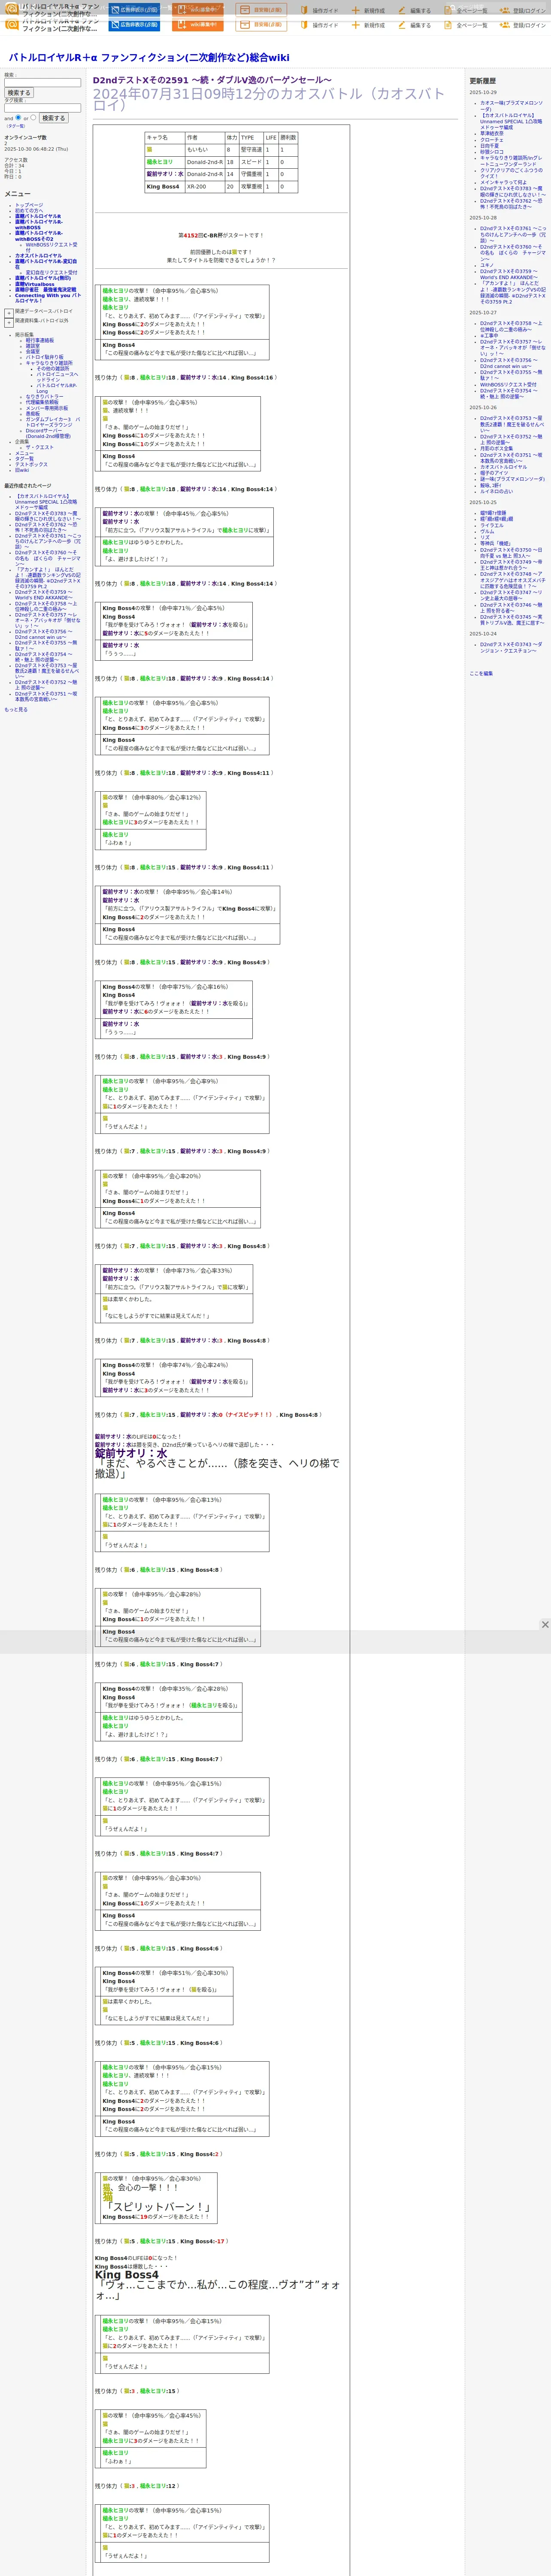The image size is (551, 2576).
Task: Click 検索する button beside the and/or radios
Action: click(53, 118)
